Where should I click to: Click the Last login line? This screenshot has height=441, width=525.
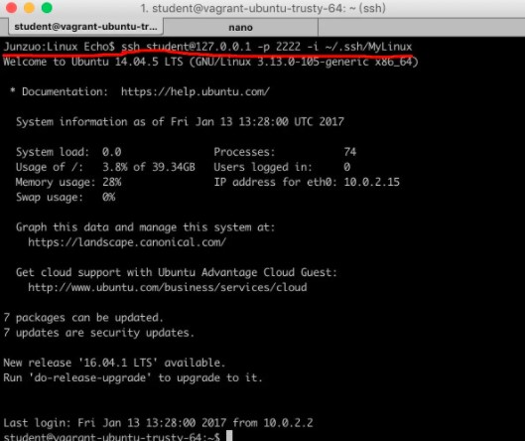click(158, 422)
